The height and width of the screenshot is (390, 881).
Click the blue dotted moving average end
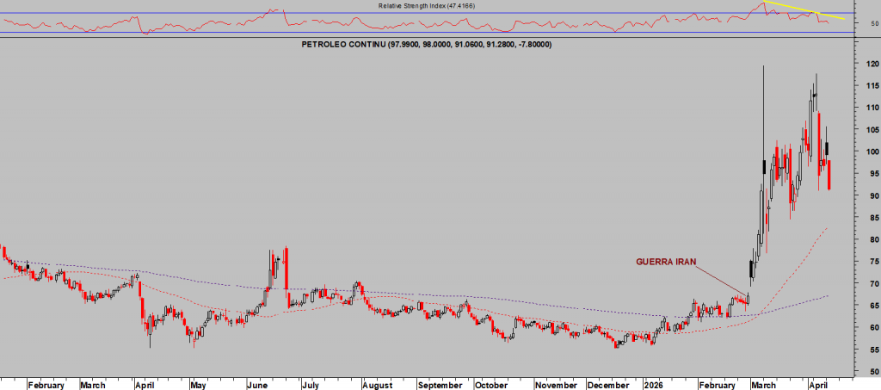click(827, 296)
